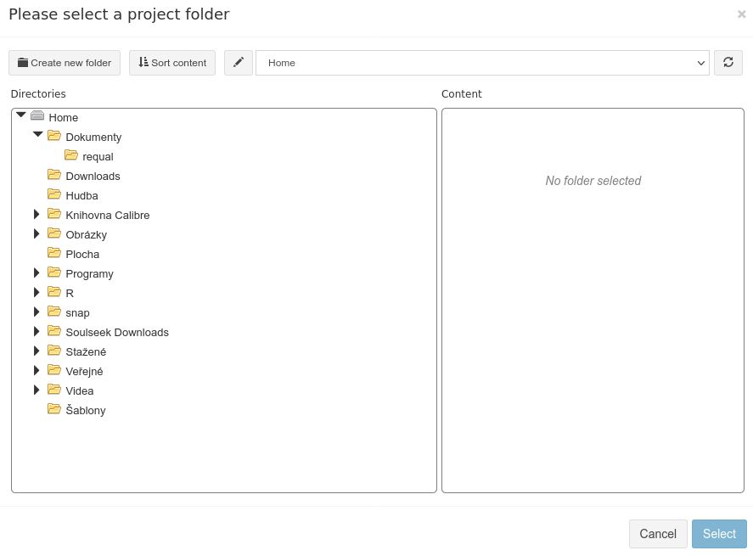Viewport: 753px width, 556px height.
Task: Click the Hudba folder icon
Action: tap(54, 194)
